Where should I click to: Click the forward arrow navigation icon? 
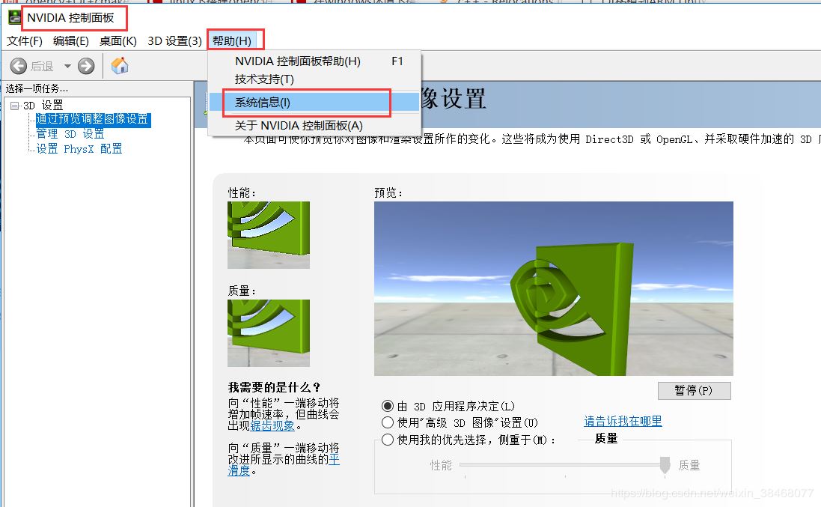86,66
